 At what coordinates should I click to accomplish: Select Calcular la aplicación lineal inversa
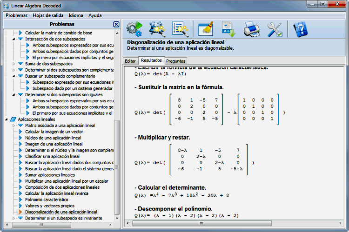56,193
